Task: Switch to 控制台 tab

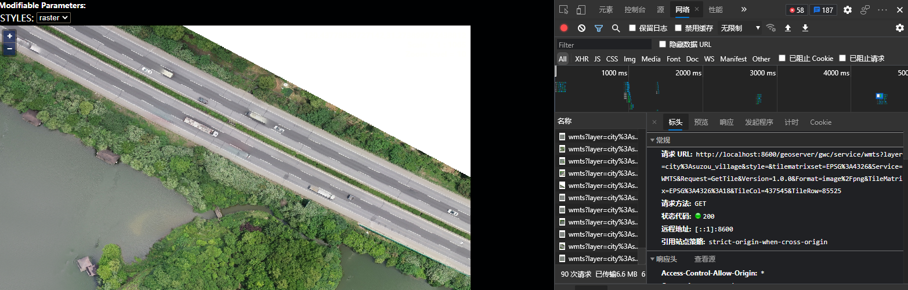Action: pyautogui.click(x=635, y=10)
